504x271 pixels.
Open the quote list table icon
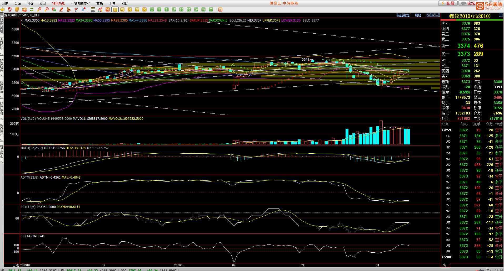[93, 9]
